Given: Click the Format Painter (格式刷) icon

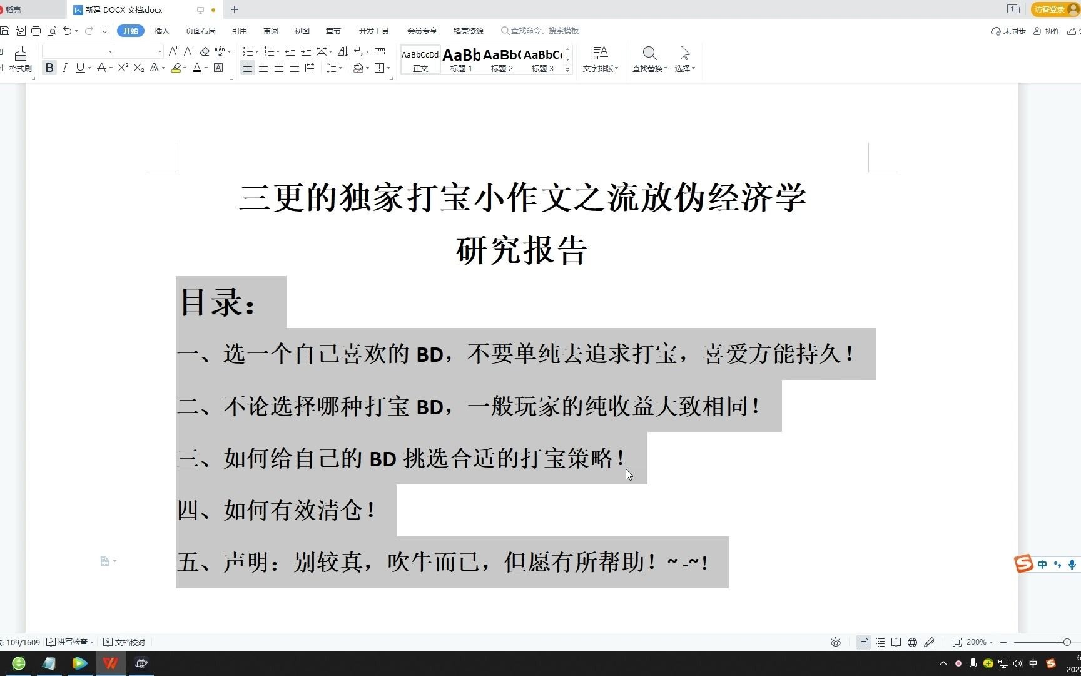Looking at the screenshot, I should (x=20, y=54).
